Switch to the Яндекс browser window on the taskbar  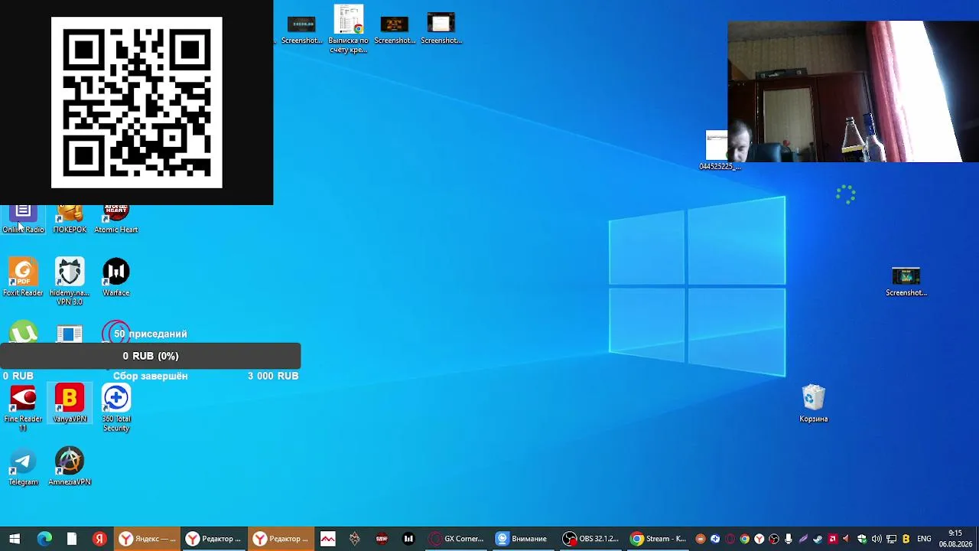148,539
